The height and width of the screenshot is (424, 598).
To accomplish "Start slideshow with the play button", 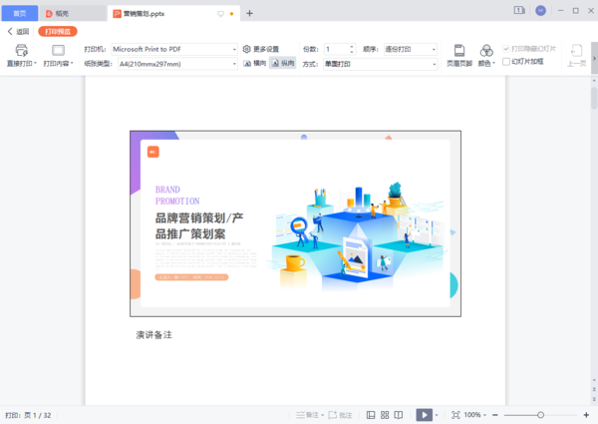I will 424,415.
